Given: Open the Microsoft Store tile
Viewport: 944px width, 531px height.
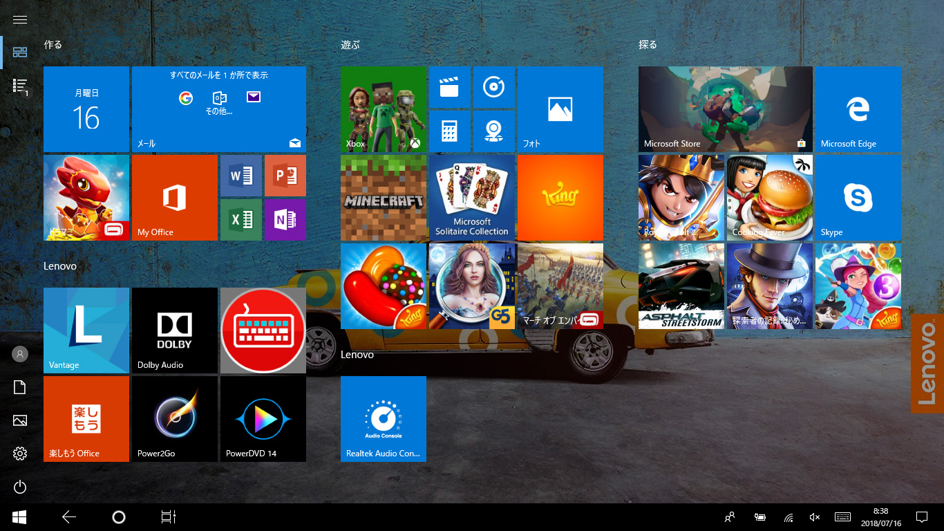Looking at the screenshot, I should (726, 109).
